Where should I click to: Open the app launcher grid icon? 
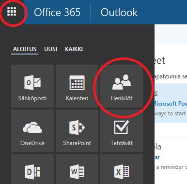12,12
